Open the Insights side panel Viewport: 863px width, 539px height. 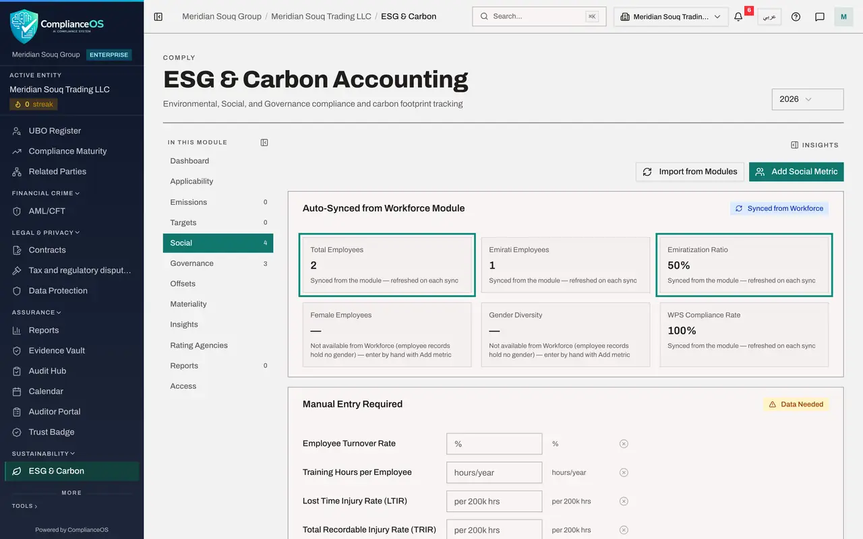pos(814,145)
